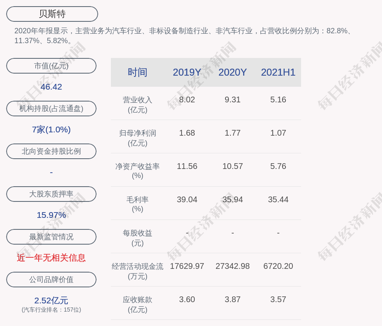This screenshot has height=326, width=382.
Task: Click the 2020年年报显示 description paragraph
Action: (x=183, y=36)
